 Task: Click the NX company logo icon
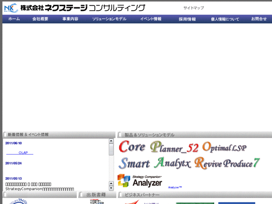[11, 8]
